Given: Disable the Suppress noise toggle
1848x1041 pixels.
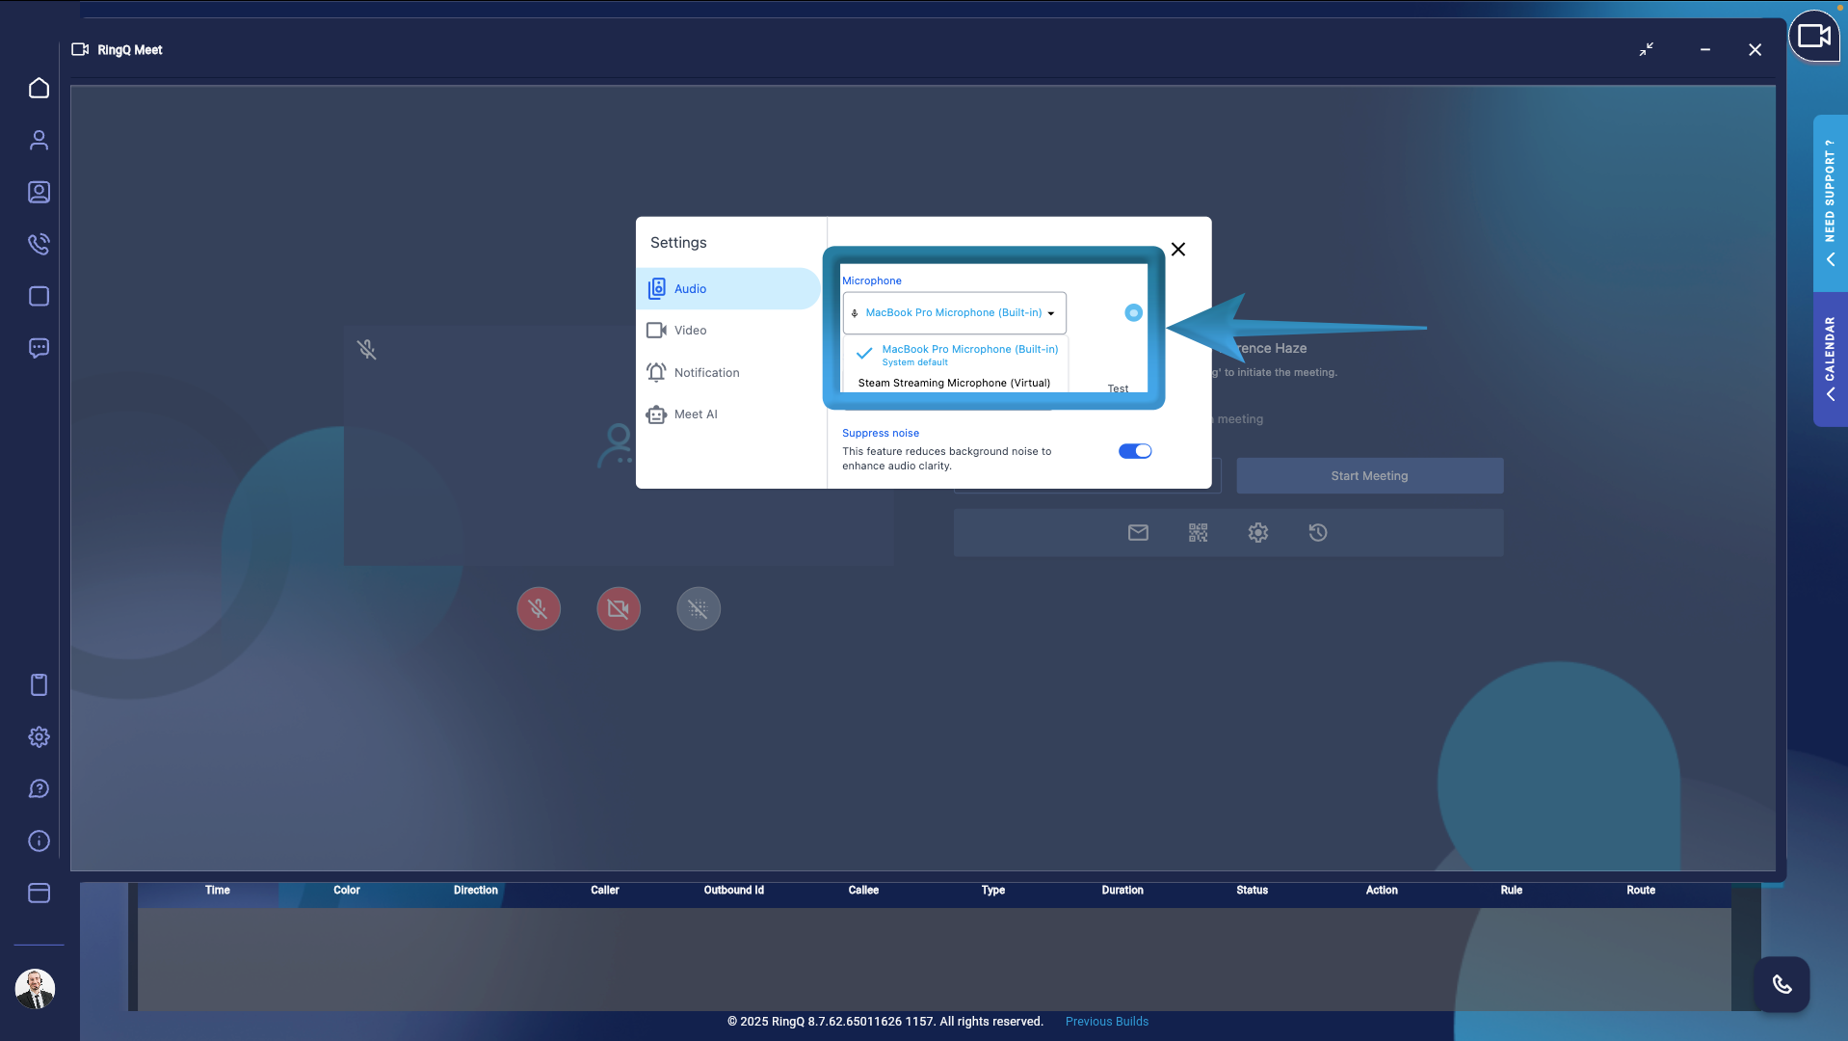Looking at the screenshot, I should click(x=1136, y=451).
